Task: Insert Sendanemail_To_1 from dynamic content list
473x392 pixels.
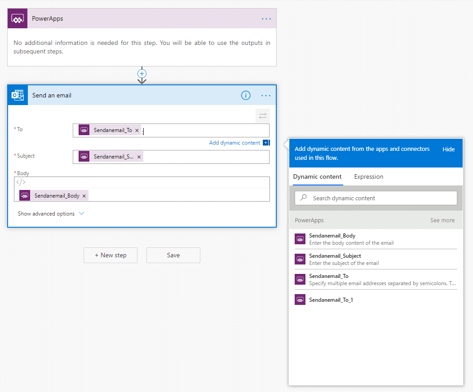Action: click(x=376, y=300)
